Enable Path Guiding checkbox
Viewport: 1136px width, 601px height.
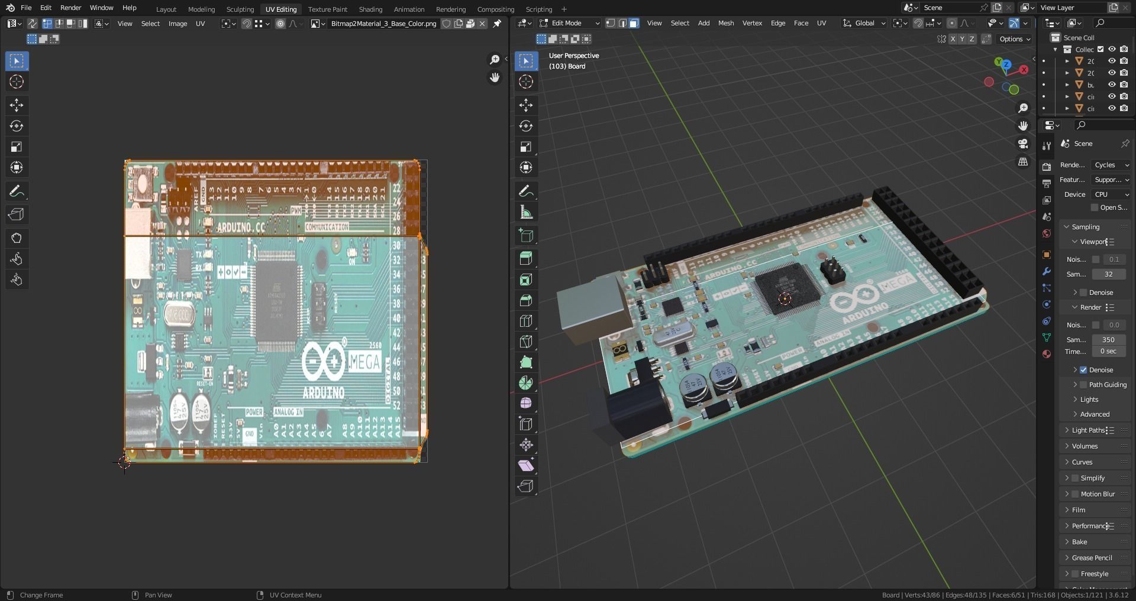coord(1084,385)
